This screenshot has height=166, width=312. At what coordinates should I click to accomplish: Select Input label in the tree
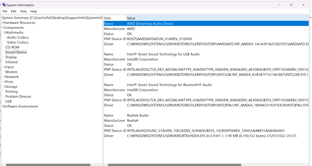[9, 67]
